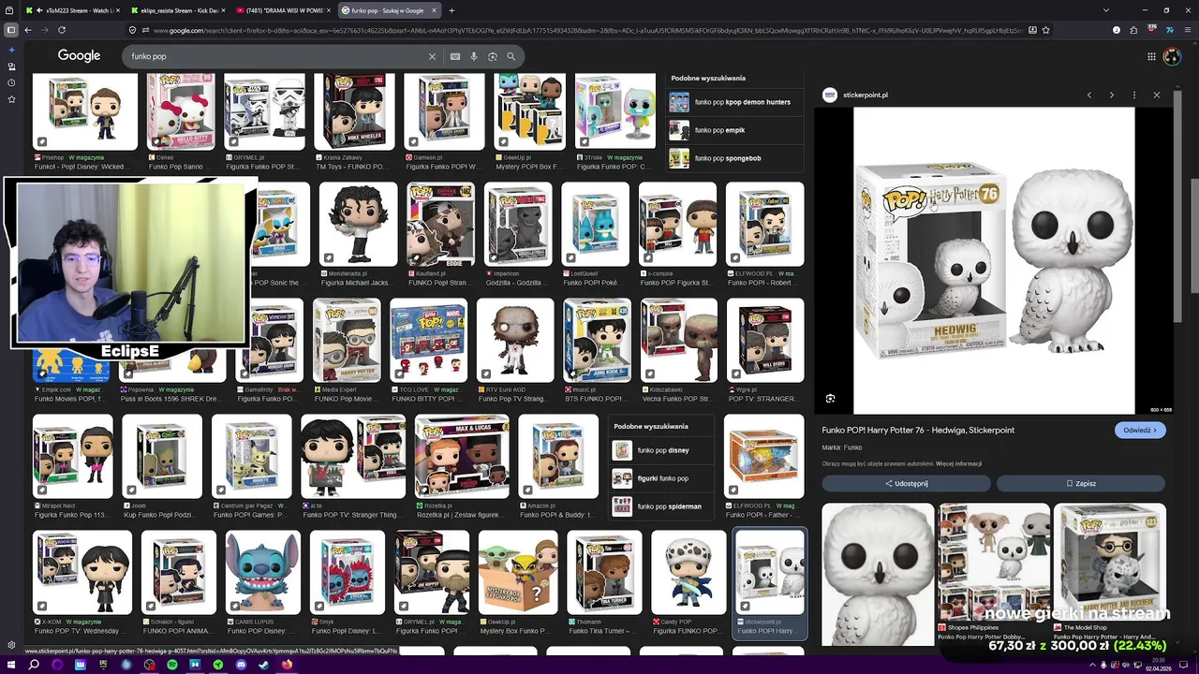Open the blue Stitch Funko thumbnail

pyautogui.click(x=262, y=572)
